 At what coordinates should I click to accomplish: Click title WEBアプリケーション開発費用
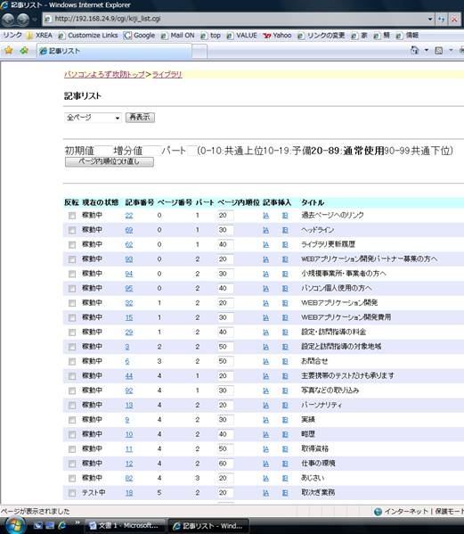coord(346,317)
